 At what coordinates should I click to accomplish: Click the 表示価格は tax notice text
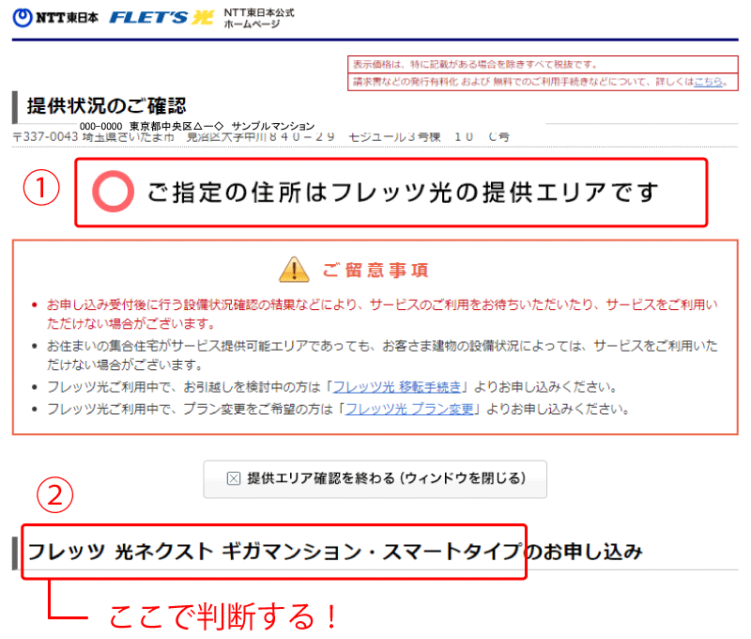tap(475, 64)
